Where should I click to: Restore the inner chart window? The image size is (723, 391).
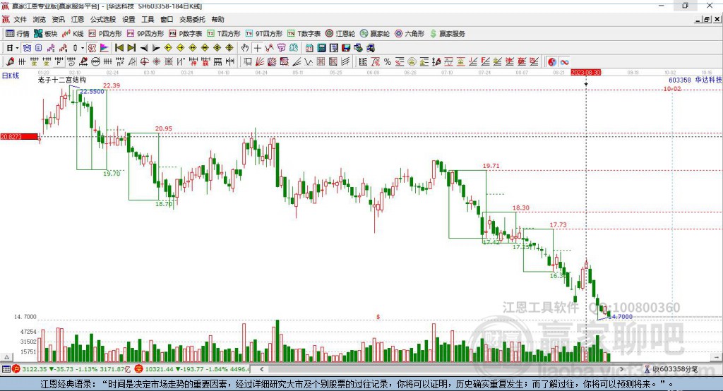click(x=706, y=19)
